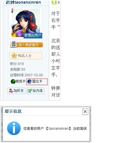Click the green book icon above post
The width and height of the screenshot is (118, 143).
(x=54, y=2)
